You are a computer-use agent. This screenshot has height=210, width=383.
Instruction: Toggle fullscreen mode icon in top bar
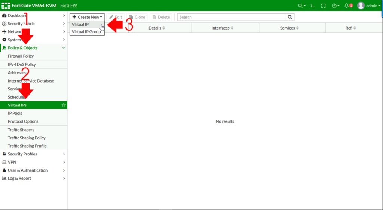click(x=324, y=6)
